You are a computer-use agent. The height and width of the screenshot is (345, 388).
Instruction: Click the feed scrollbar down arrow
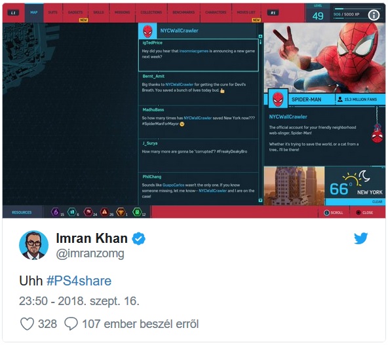click(x=260, y=200)
